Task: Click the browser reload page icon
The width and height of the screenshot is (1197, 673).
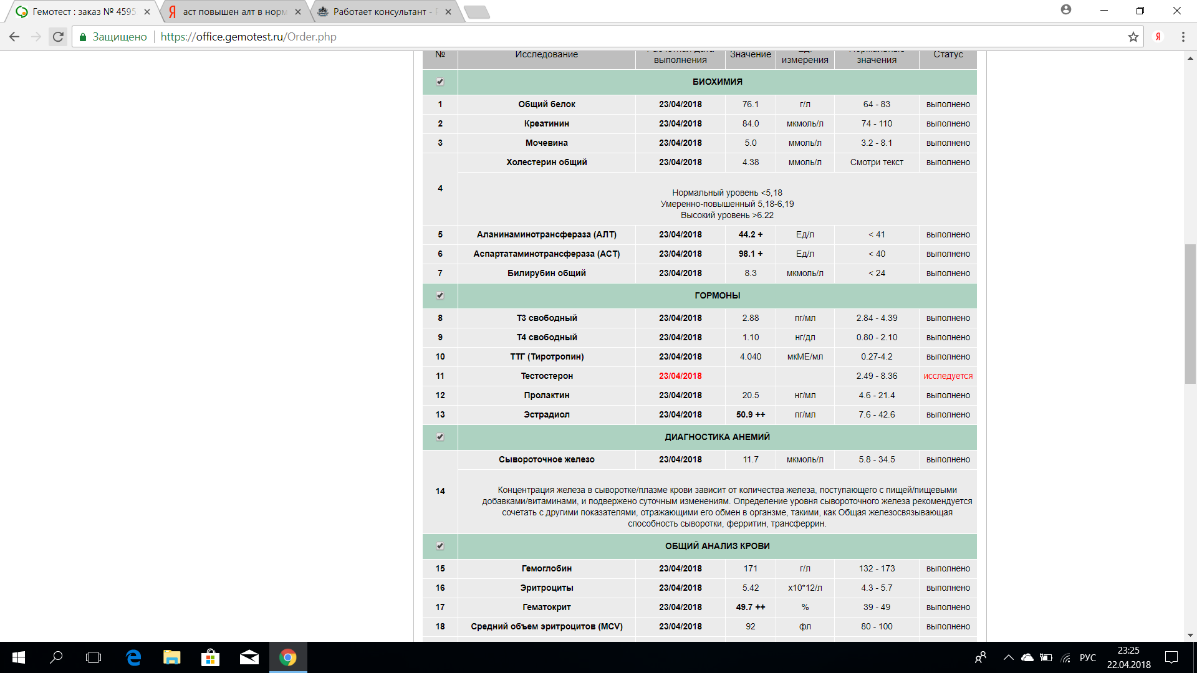Action: (58, 37)
